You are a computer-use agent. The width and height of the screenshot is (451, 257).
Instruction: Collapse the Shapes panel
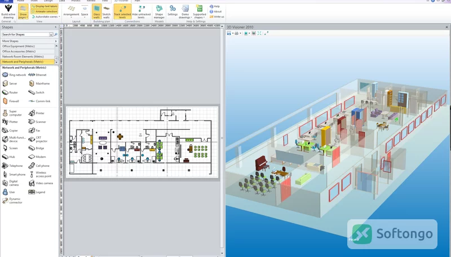point(56,27)
